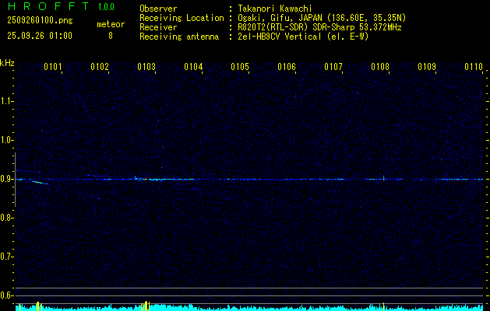This screenshot has height=311, width=490.
Task: Click the 0.7 kHz axis label
Action: [6, 257]
